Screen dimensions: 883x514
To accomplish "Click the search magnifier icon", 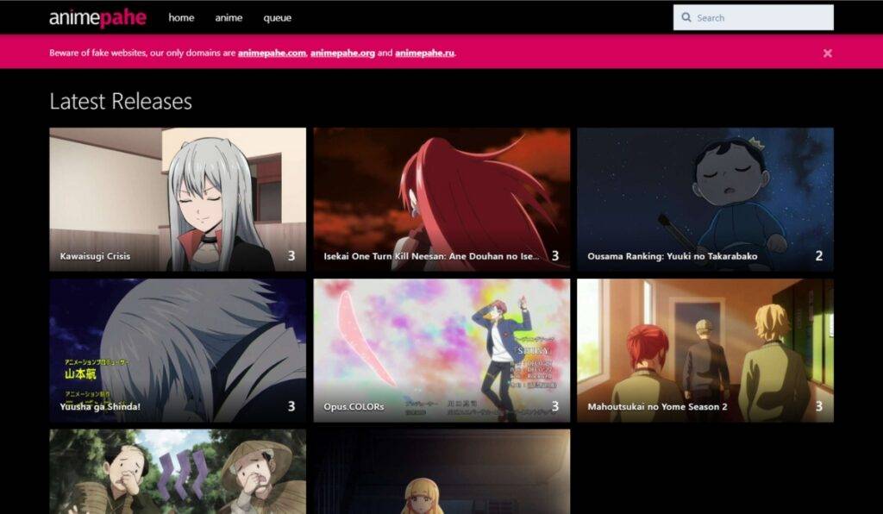I will [686, 17].
